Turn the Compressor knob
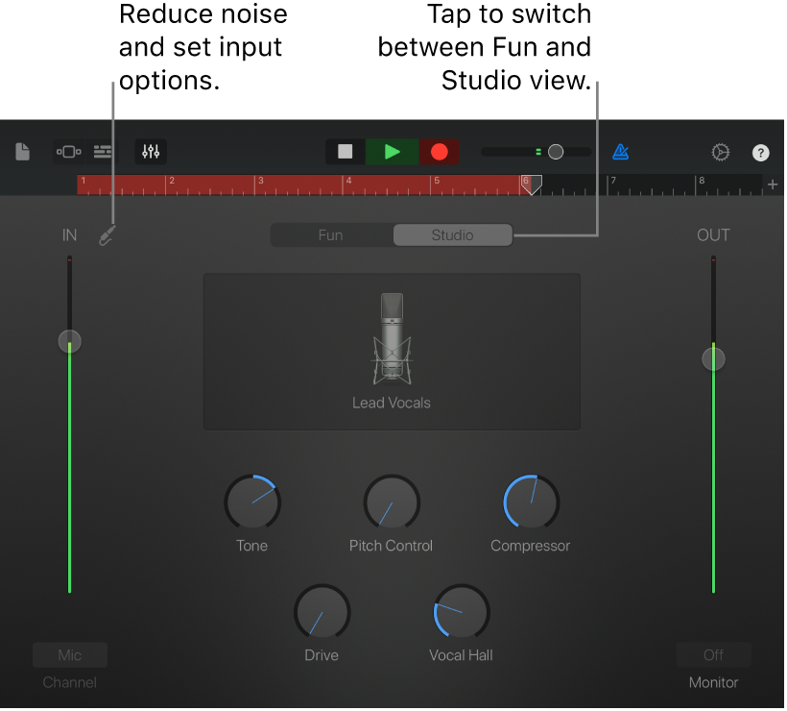The image size is (787, 711). (x=530, y=502)
